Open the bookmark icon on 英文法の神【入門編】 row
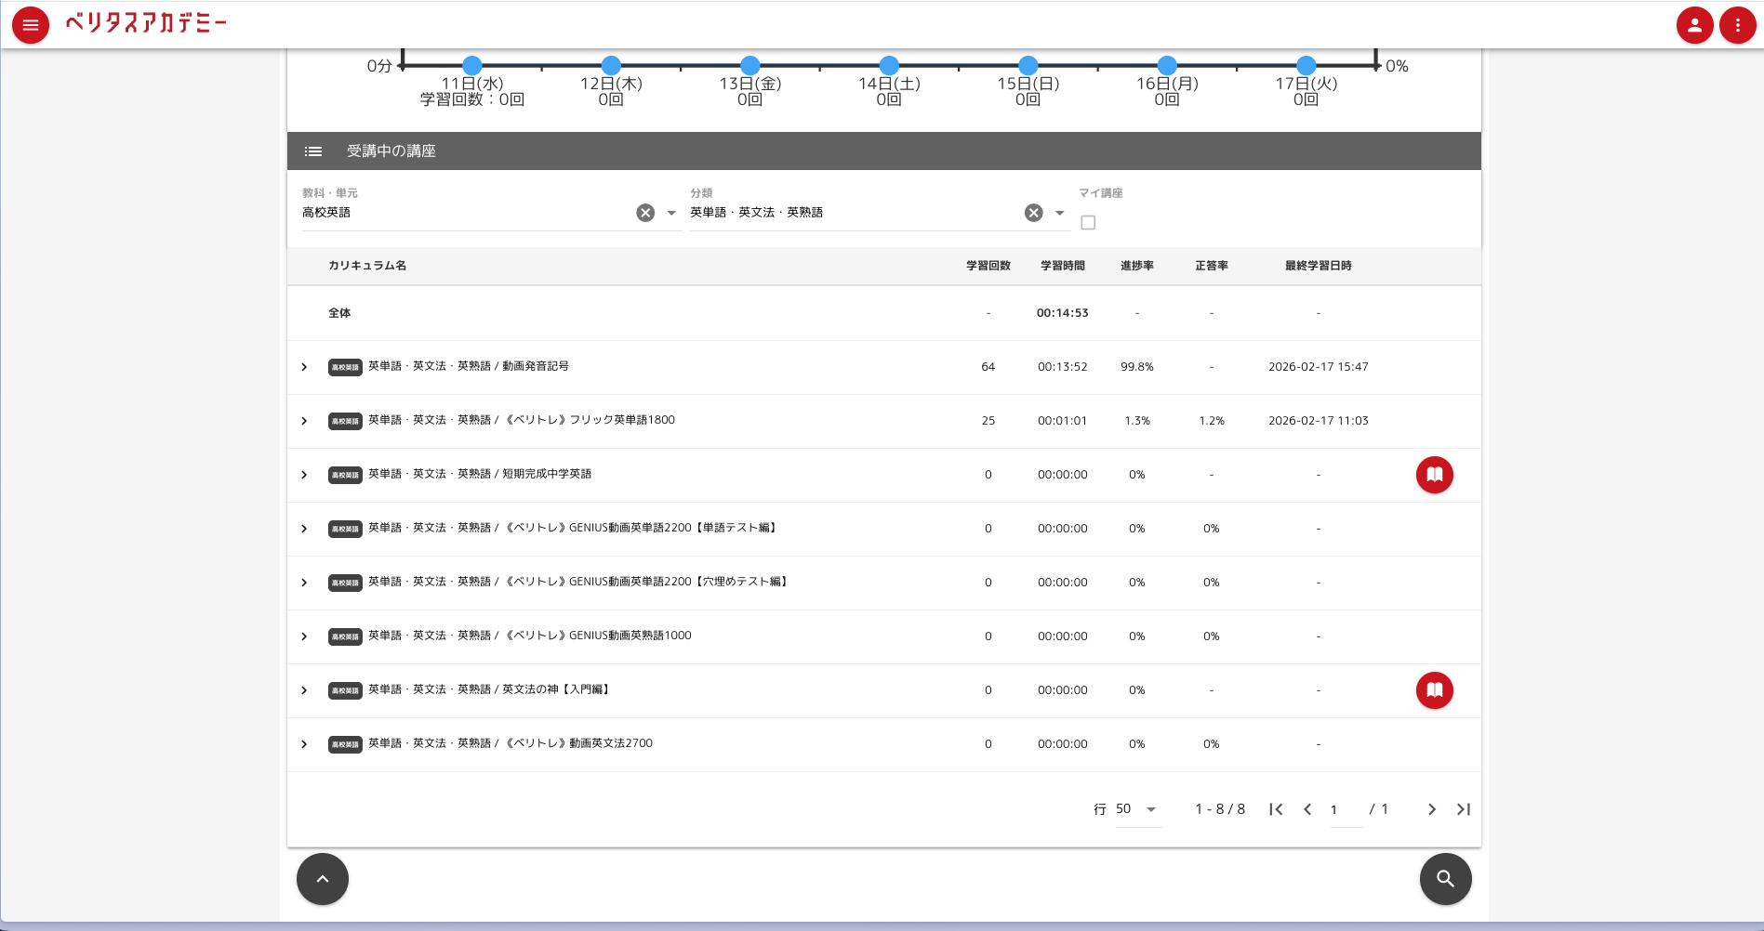 click(x=1434, y=690)
